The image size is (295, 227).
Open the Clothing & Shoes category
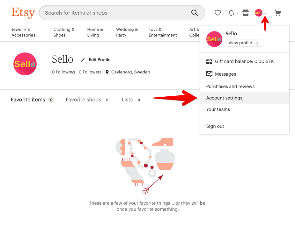(64, 32)
